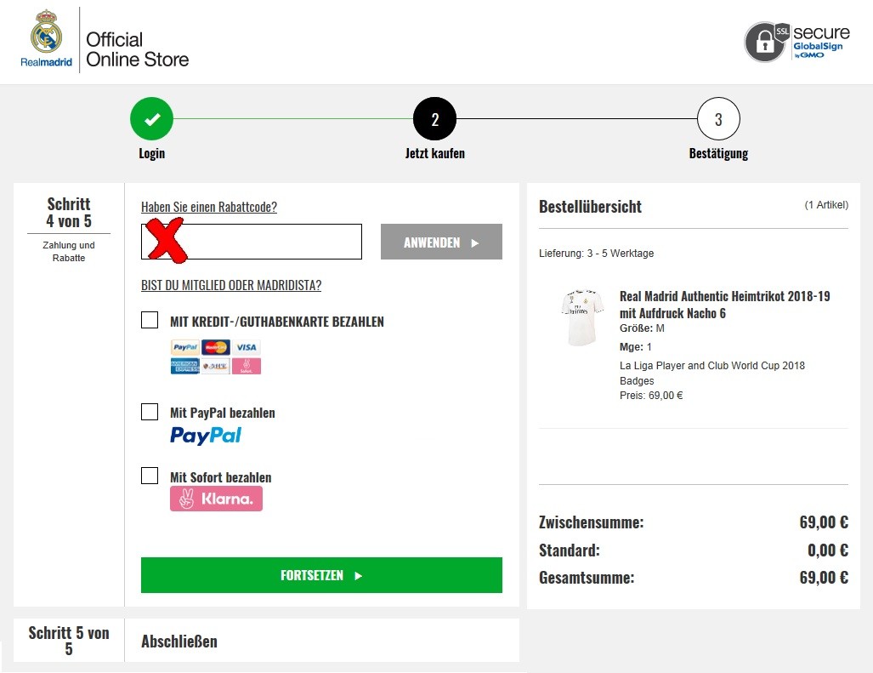Click the pink Klarna logo
The image size is (873, 673).
tap(216, 499)
